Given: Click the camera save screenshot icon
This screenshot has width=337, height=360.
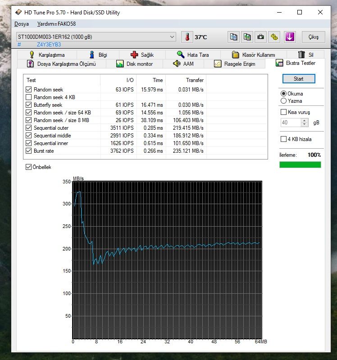Looking at the screenshot, I should tap(260, 37).
